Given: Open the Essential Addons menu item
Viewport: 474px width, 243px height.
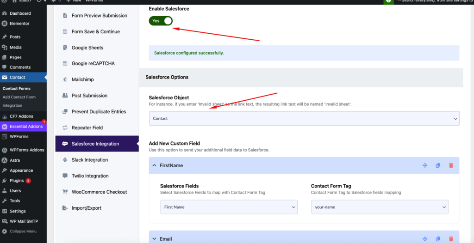Looking at the screenshot, I should [25, 127].
